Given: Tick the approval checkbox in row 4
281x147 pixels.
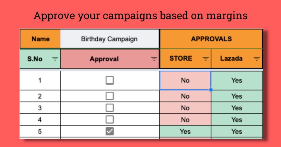Looking at the screenshot, I should [110, 120].
